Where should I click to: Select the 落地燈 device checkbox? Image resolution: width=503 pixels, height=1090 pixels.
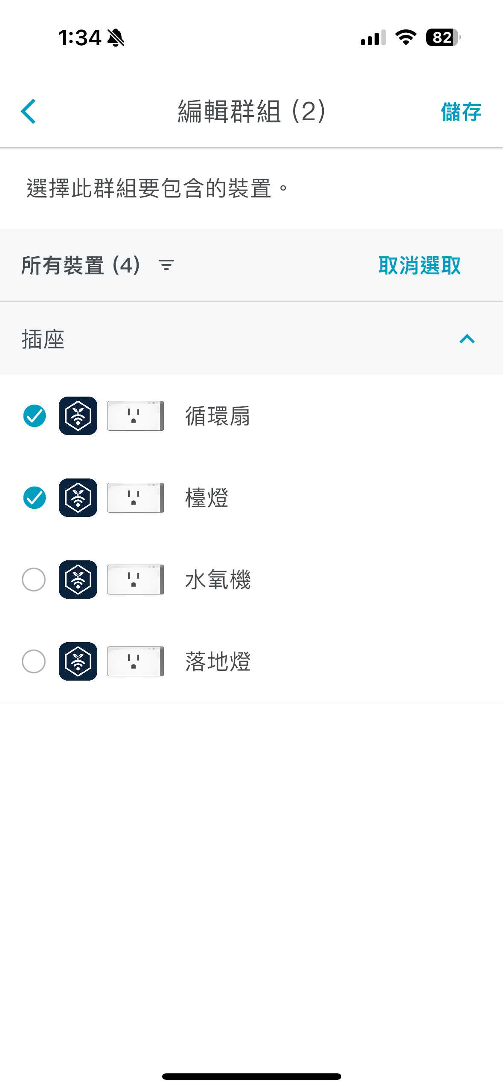pos(34,661)
